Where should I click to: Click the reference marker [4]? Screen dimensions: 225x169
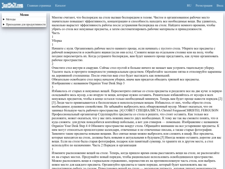[x=121, y=110]
